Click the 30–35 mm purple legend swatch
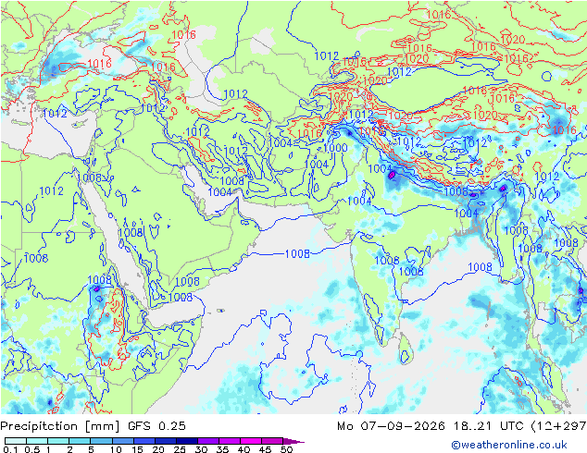 click(207, 441)
